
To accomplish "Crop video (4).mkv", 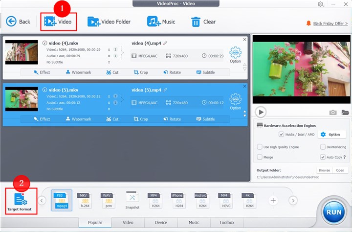I will (x=141, y=72).
